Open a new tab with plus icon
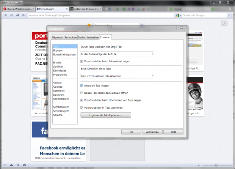 (106, 9)
